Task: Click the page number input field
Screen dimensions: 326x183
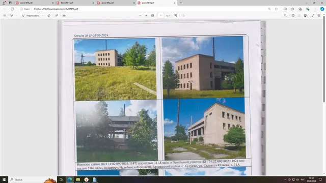Action: pyautogui.click(x=161, y=16)
